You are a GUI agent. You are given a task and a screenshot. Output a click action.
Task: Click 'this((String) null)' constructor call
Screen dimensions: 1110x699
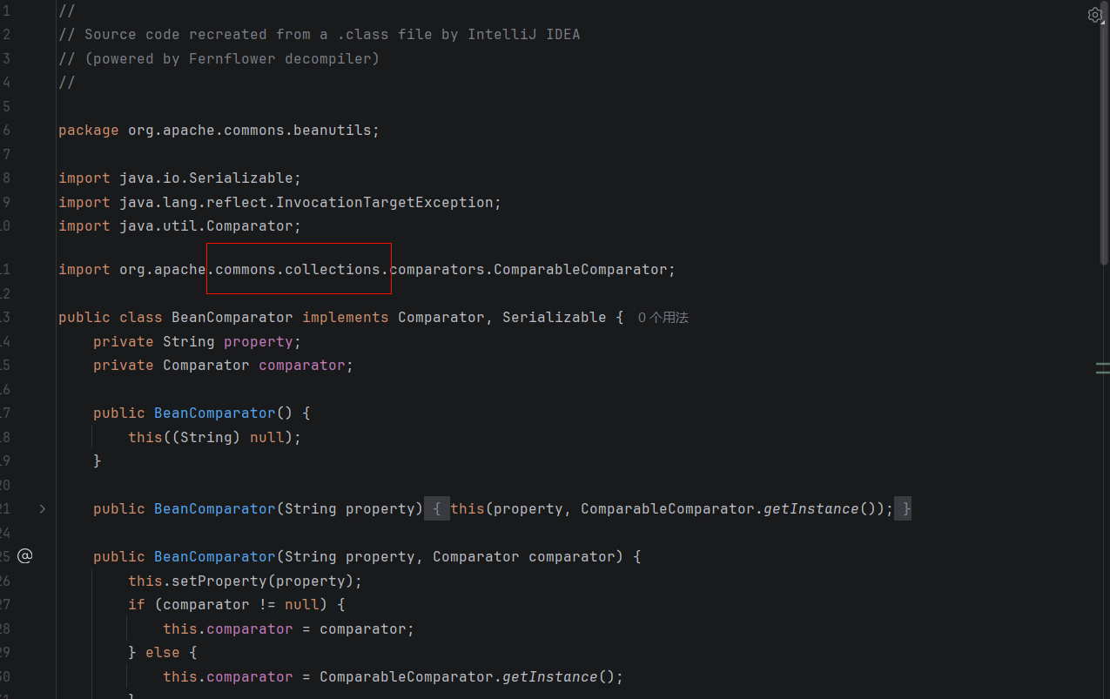click(213, 438)
